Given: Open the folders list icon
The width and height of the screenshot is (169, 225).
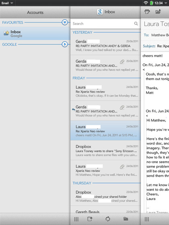Looking at the screenshot, I should tap(126, 219).
